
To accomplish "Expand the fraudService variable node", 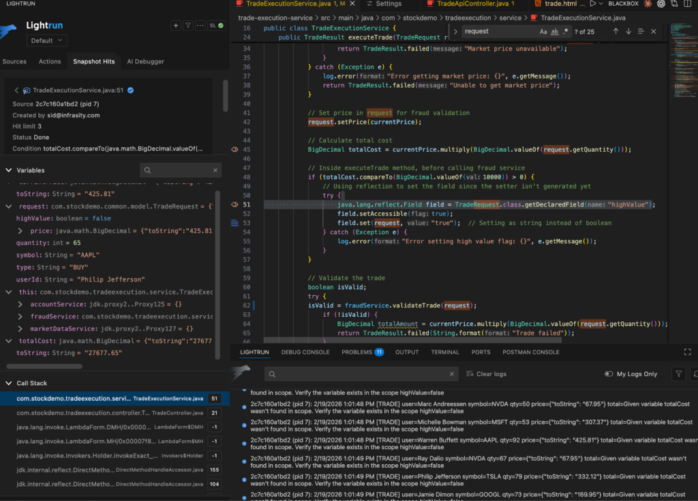I will pos(20,316).
